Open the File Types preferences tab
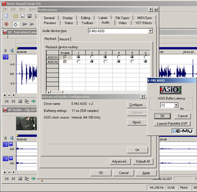 click(122, 18)
